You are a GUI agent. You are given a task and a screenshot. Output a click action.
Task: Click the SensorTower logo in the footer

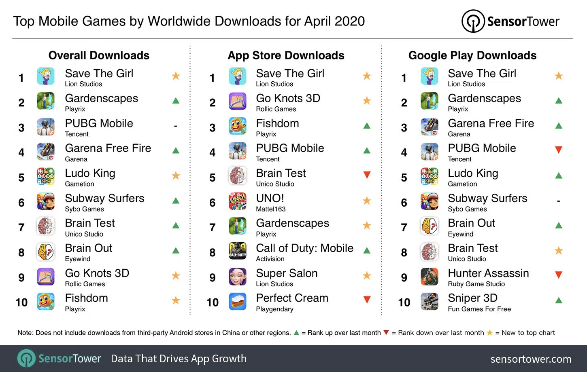coord(60,358)
